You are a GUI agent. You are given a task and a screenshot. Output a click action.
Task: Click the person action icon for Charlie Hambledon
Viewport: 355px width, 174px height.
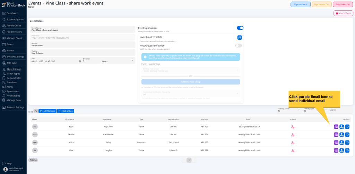click(341, 135)
